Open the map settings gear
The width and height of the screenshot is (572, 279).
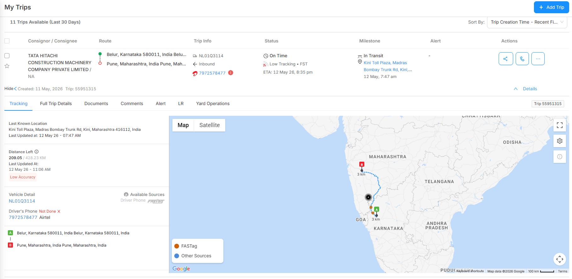click(x=559, y=141)
